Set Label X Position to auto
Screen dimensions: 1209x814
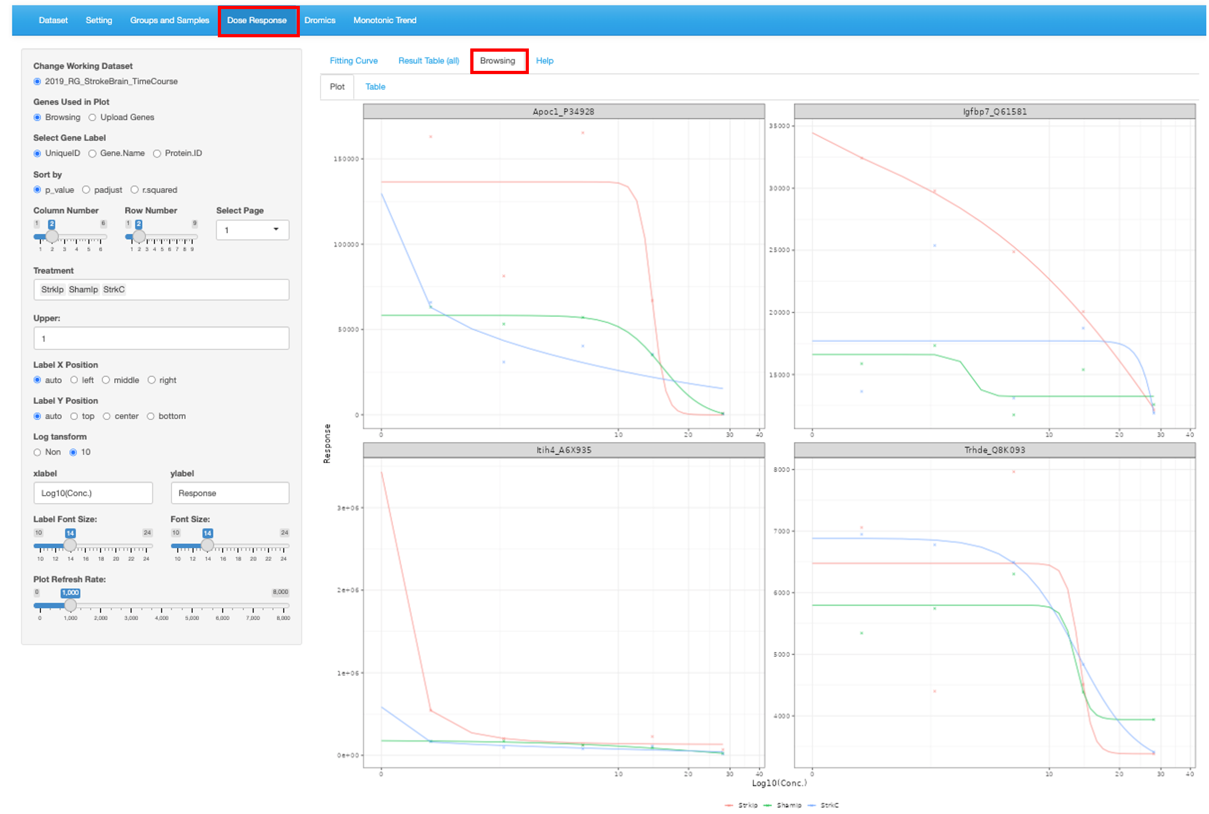(37, 380)
